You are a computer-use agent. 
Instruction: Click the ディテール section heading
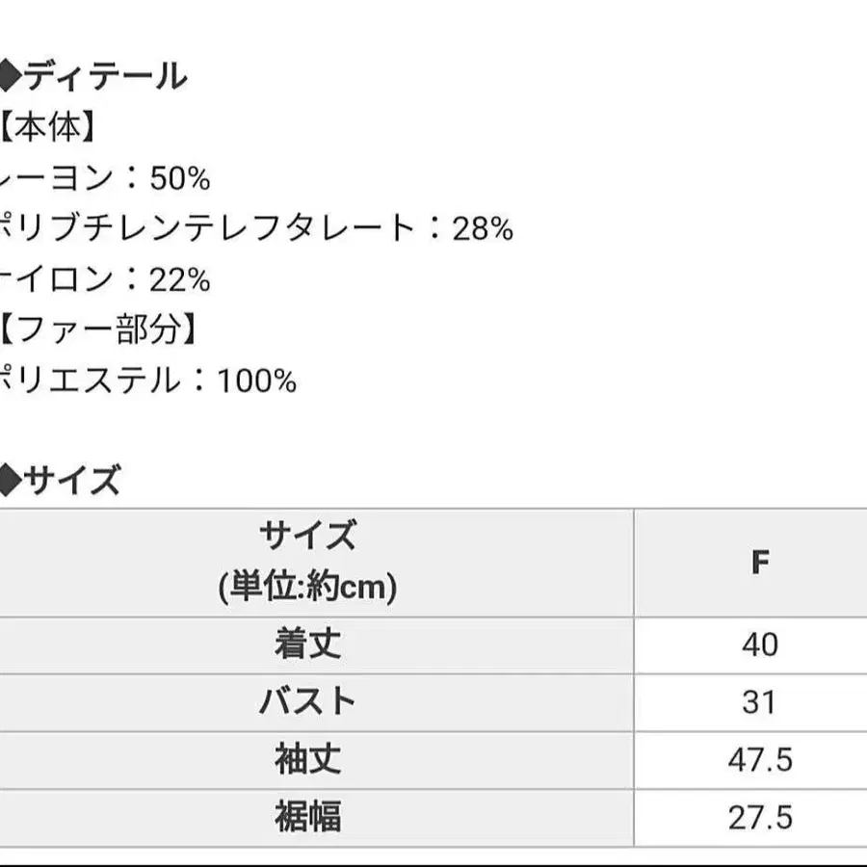tap(104, 75)
